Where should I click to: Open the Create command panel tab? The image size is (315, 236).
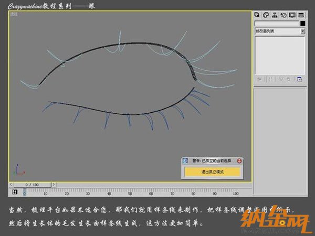(257, 15)
